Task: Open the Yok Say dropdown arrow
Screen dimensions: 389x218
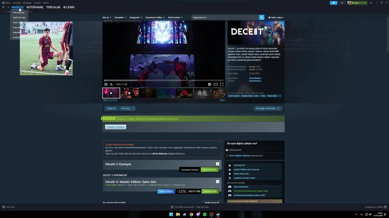Action: coord(133,108)
